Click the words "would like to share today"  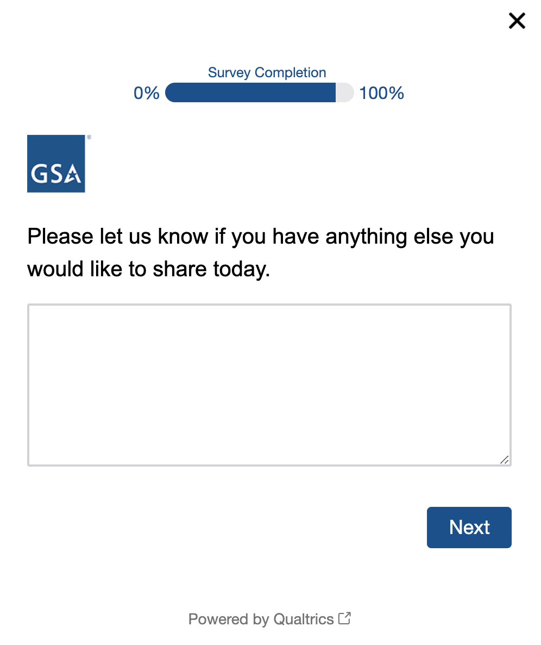pyautogui.click(x=148, y=269)
